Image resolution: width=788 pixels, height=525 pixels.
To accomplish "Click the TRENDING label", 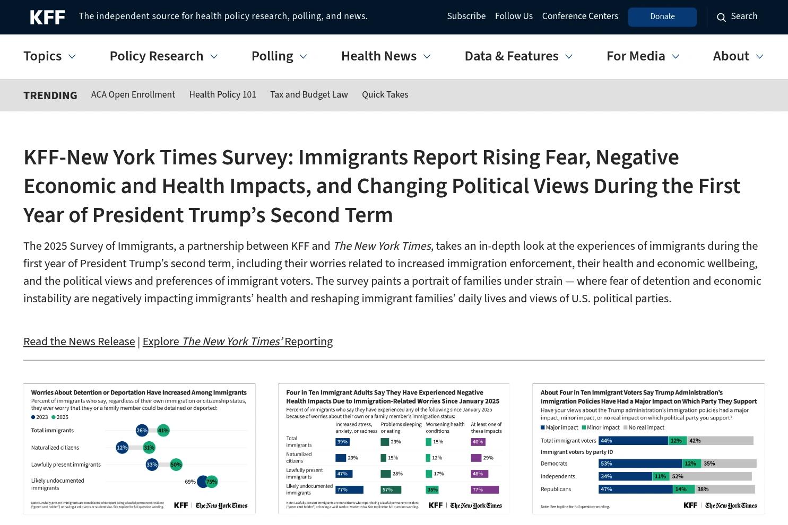I will click(50, 95).
